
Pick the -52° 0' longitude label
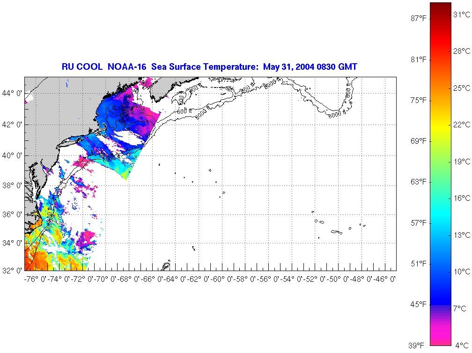[314, 279]
